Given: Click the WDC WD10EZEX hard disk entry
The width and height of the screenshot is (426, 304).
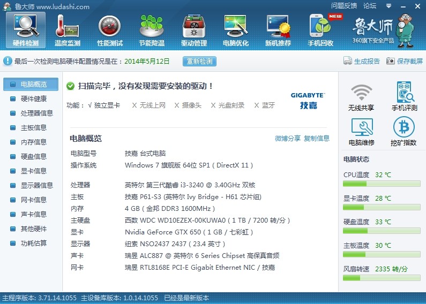Looking at the screenshot, I should click(207, 221).
